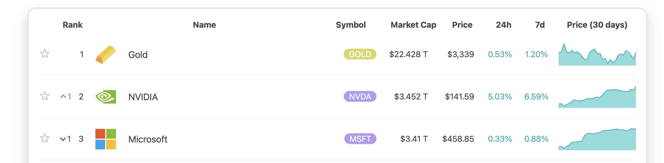Click the Gold bar icon

click(106, 54)
